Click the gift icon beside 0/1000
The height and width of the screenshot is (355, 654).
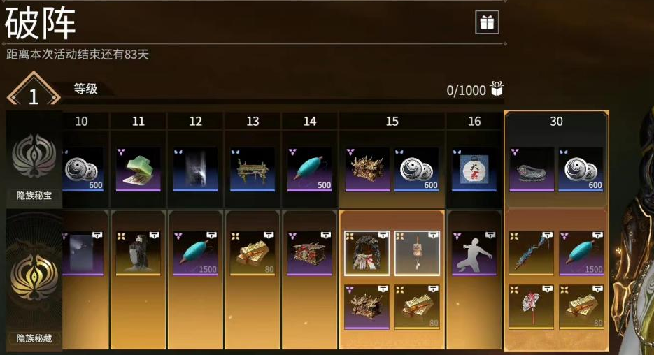497,88
